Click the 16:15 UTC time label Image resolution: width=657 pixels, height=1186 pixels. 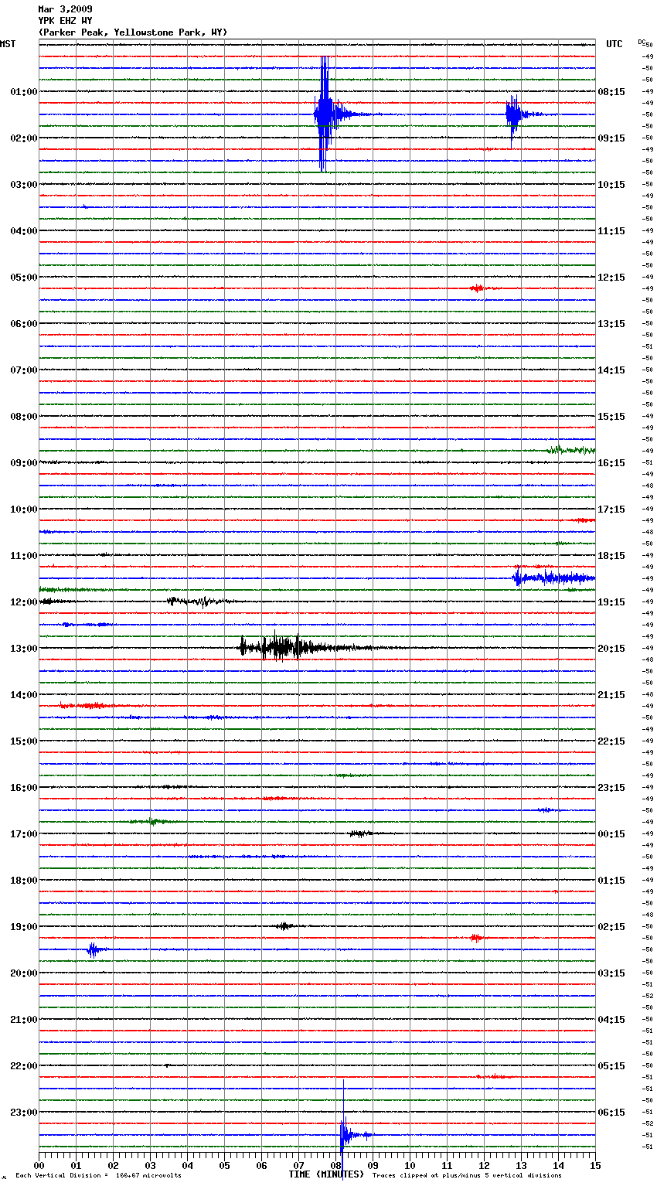(x=611, y=463)
